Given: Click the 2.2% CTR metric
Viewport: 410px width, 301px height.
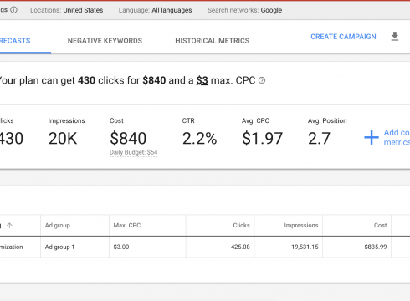Looking at the screenshot, I should click(x=199, y=139).
